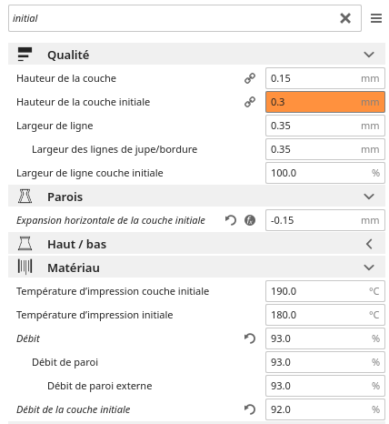389x424 pixels.
Task: Reset the Débit value
Action: coord(250,338)
